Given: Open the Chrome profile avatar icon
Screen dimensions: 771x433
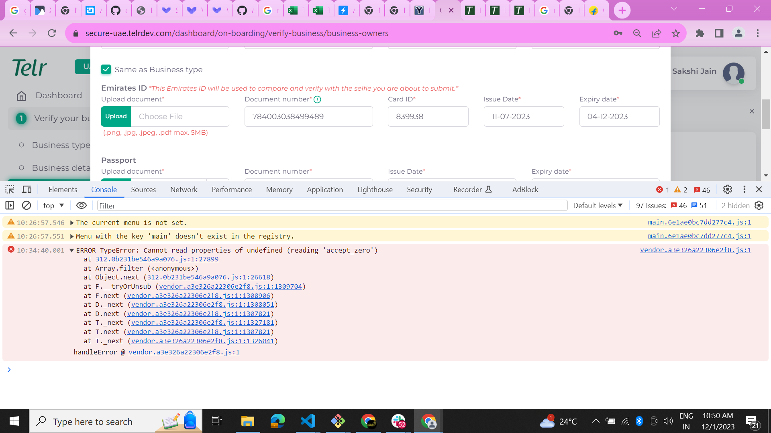Looking at the screenshot, I should pyautogui.click(x=738, y=33).
